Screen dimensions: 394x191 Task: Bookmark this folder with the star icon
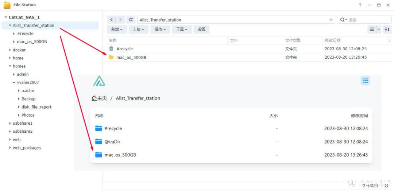[331, 20]
